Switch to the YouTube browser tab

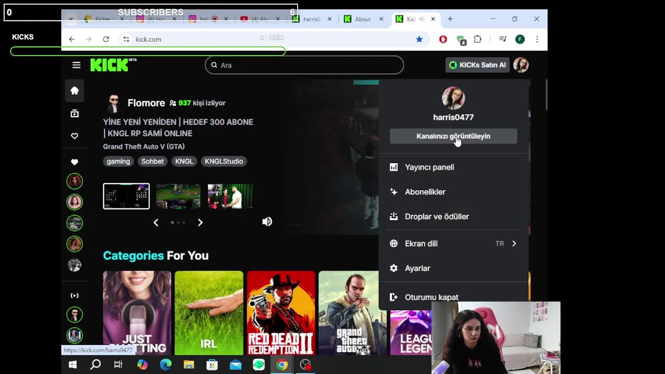pos(260,19)
